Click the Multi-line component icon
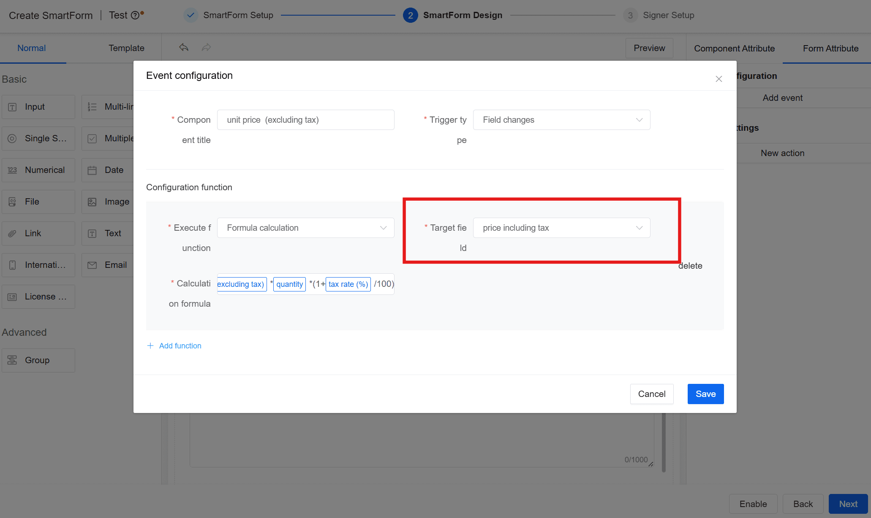 coord(92,107)
